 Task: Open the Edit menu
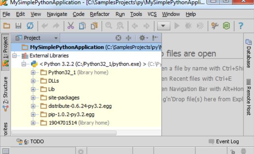[x=20, y=14]
